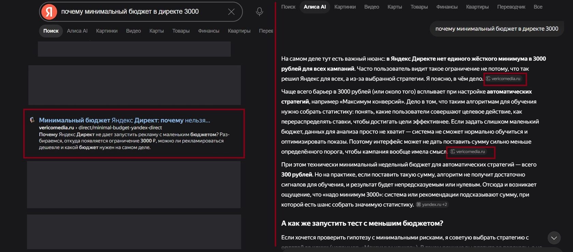This screenshot has height=252, width=573.
Task: Click the snippet text starting «Почему Яндекс Директ не дает»
Action: point(134,141)
